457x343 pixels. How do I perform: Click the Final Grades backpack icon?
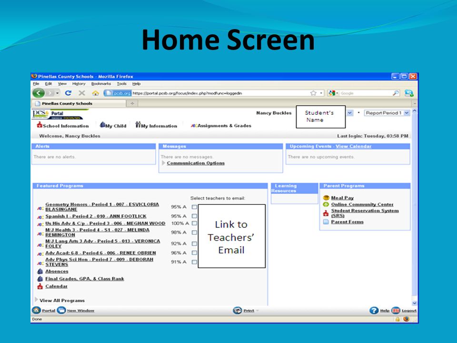point(40,279)
